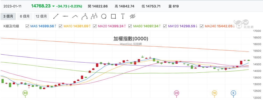
Task: Click the MA20 value 14399.24
Action: coord(116,26)
